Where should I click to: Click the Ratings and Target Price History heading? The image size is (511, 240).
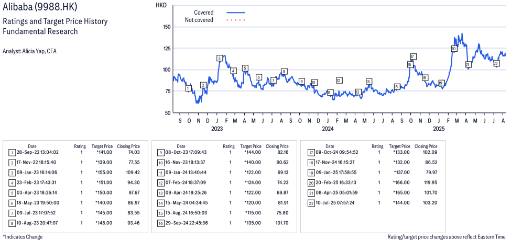[x=55, y=21]
